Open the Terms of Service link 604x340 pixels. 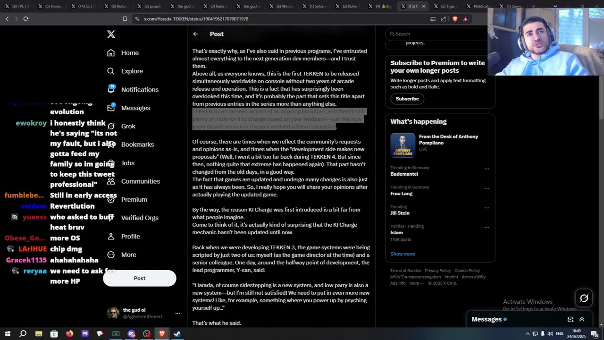[405, 271]
